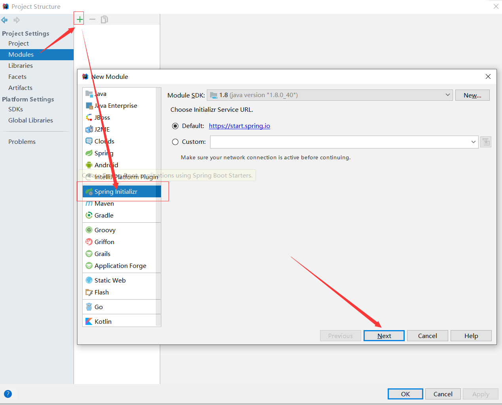Viewport: 502px width, 405px height.
Task: Select the IntelliJ Platform Plugin label
Action: (126, 177)
